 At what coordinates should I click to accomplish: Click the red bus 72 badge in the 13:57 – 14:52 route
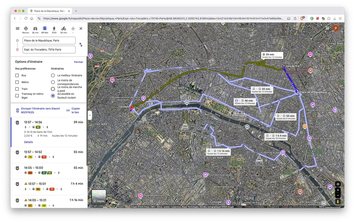coord(44,157)
